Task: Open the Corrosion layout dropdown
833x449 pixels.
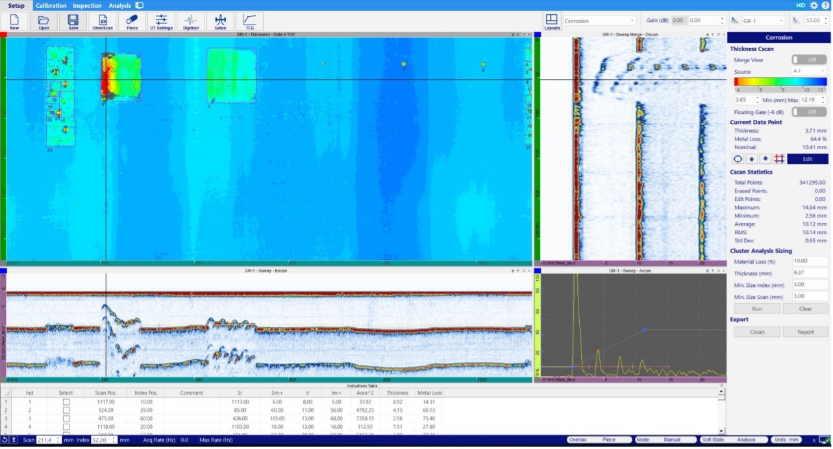Action: tap(599, 21)
